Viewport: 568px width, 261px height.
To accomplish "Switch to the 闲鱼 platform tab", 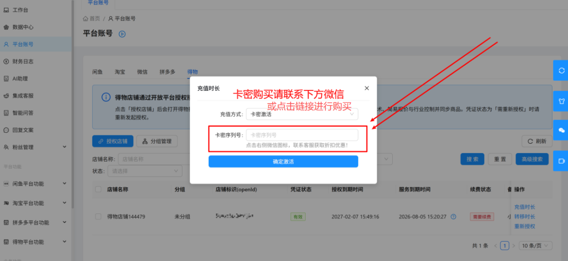I will click(98, 72).
